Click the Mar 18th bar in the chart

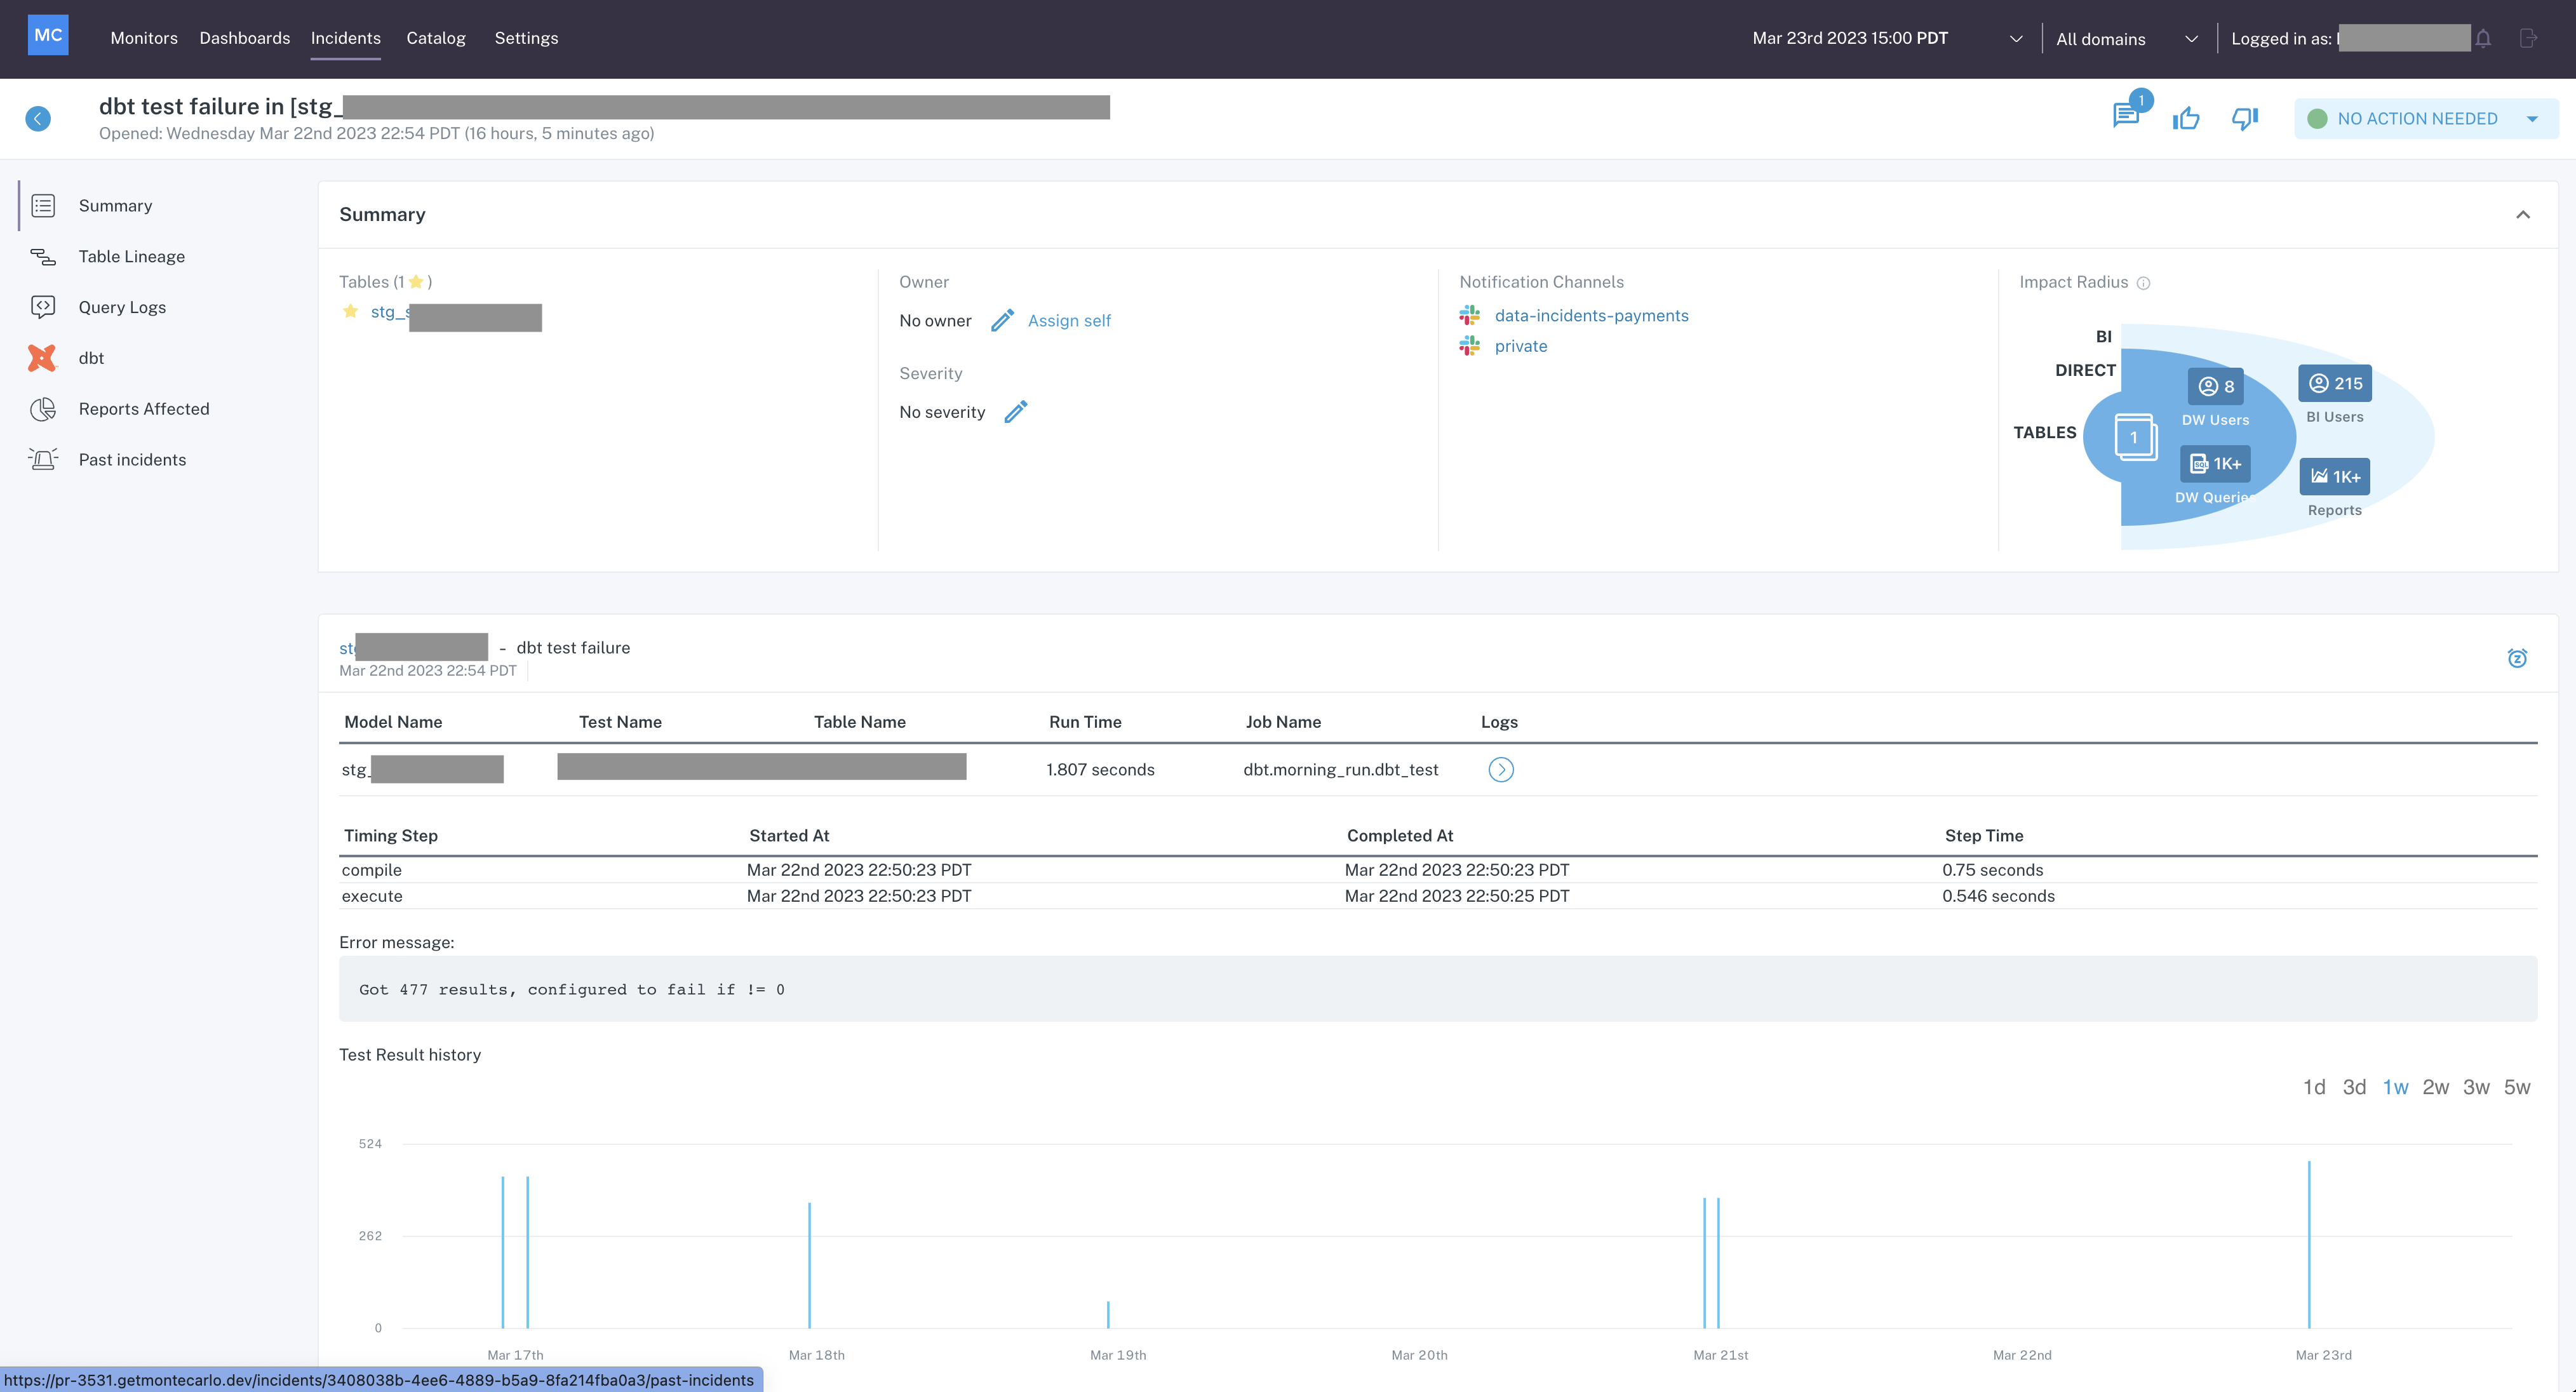pyautogui.click(x=809, y=1265)
